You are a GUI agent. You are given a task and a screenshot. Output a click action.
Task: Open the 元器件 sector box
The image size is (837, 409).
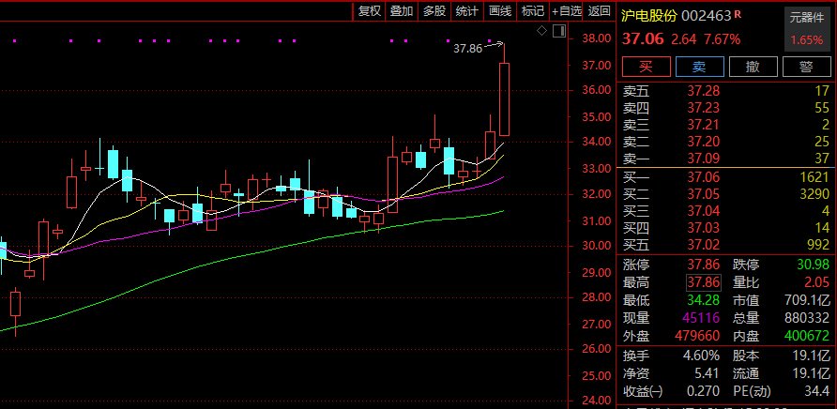pos(806,17)
